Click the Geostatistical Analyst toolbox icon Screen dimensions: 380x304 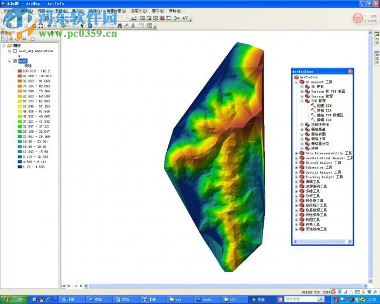tap(302, 158)
